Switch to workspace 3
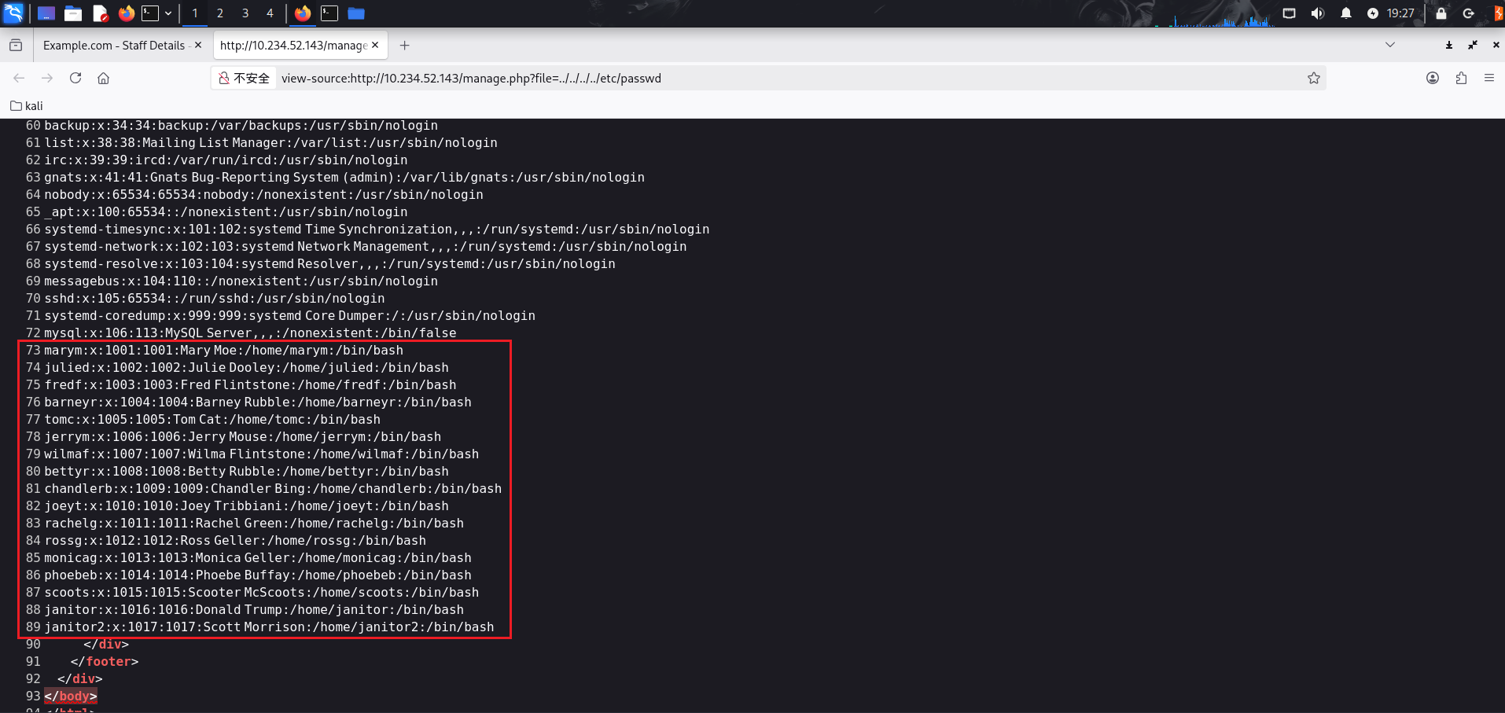Screen dimensions: 1505x713 tap(245, 13)
